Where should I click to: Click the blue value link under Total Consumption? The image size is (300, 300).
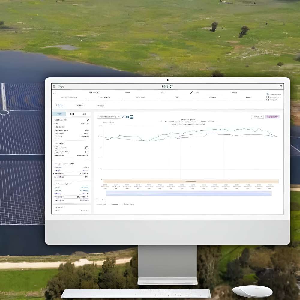85,187
